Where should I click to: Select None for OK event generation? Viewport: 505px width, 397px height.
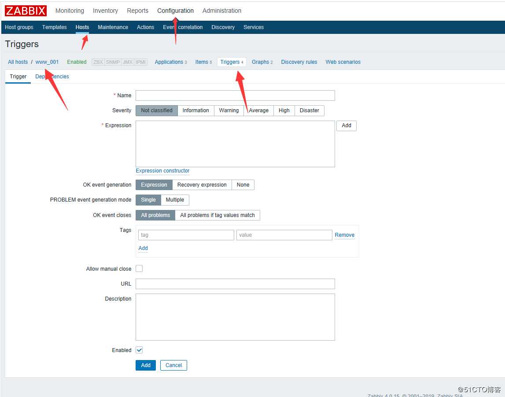pos(243,185)
